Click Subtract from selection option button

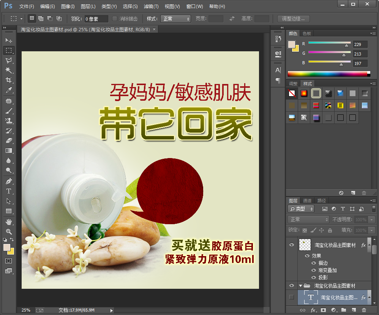click(x=50, y=18)
